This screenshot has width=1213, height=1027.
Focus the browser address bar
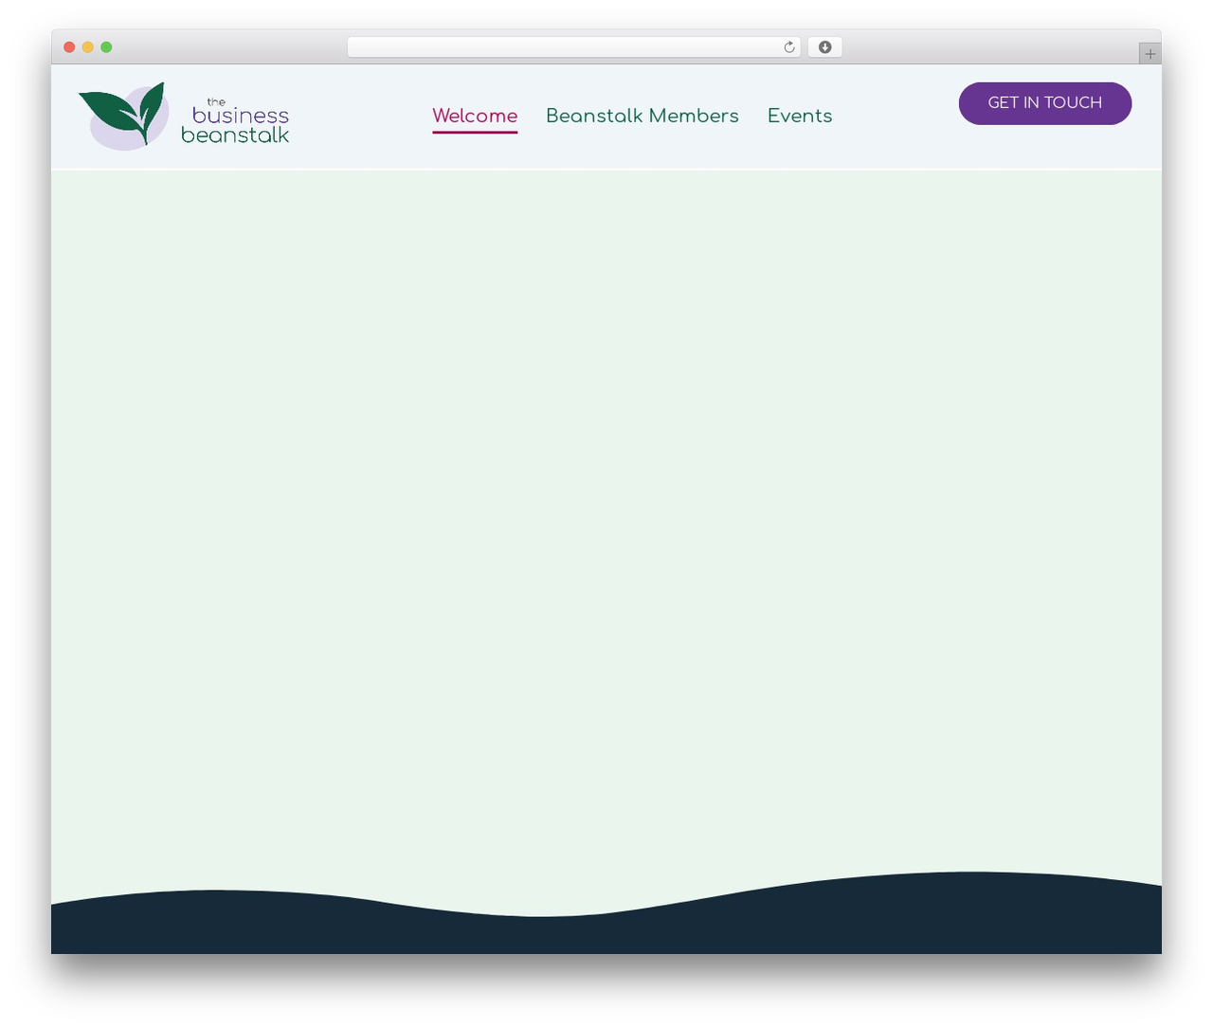(573, 47)
